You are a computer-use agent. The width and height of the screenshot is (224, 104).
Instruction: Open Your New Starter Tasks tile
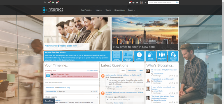click(x=116, y=56)
